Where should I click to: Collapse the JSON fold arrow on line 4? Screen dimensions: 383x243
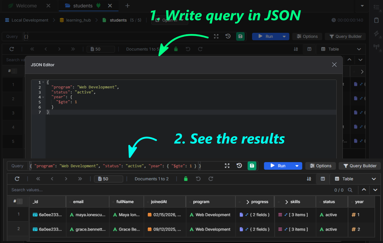(x=43, y=97)
